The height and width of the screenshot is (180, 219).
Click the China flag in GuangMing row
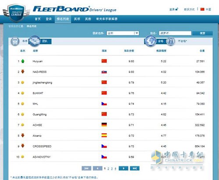(x=104, y=114)
